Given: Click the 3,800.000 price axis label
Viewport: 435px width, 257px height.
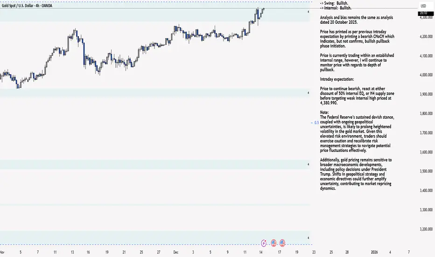Looking at the screenshot, I should (x=426, y=114).
